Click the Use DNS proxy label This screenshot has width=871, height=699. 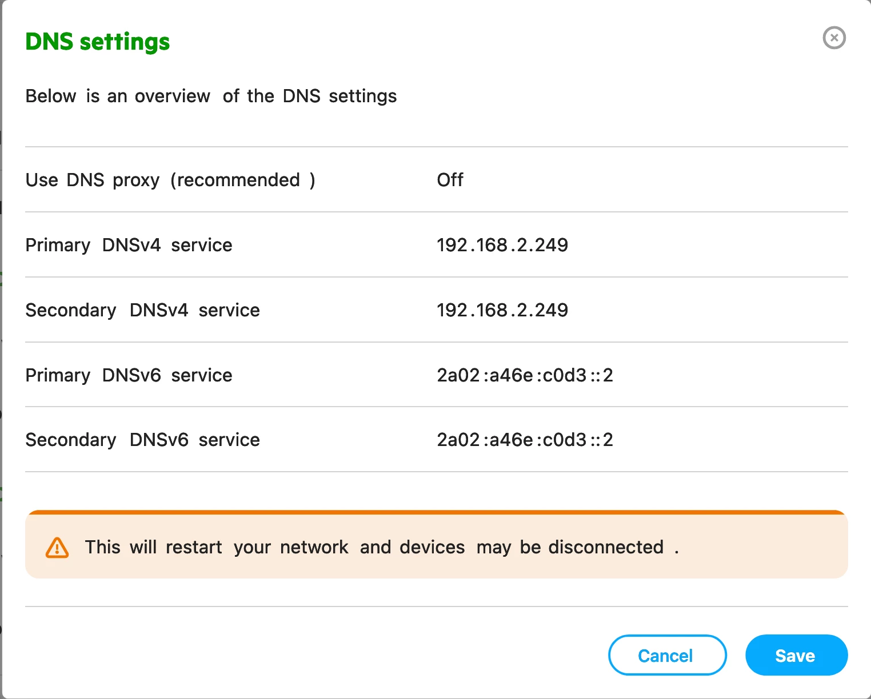(x=170, y=180)
